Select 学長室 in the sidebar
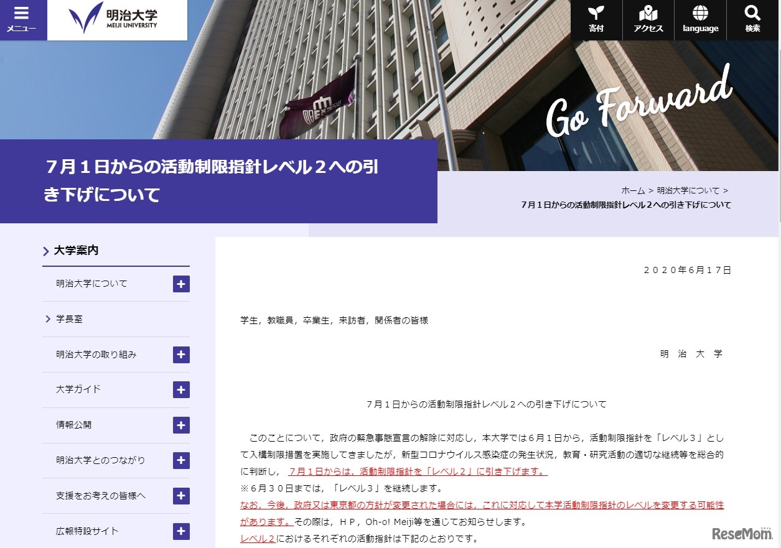The image size is (781, 548). tap(68, 318)
